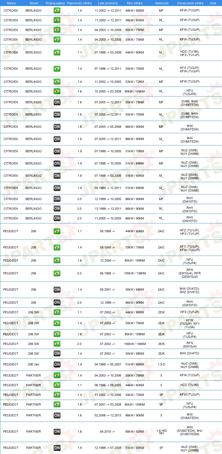222x454 pixels.
Task: Click petrol icon in Berlingo 48kW/65KM MF row
Action: tap(57, 11)
